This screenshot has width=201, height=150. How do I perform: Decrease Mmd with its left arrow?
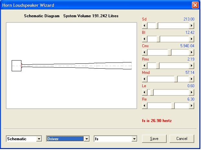(x=145, y=79)
